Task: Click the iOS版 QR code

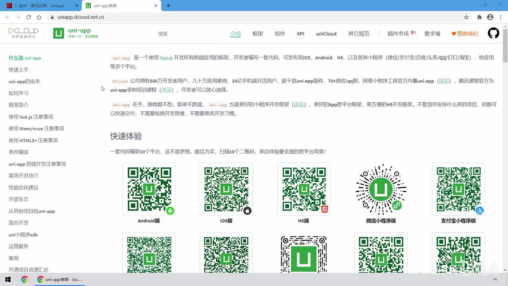Action: [226, 189]
